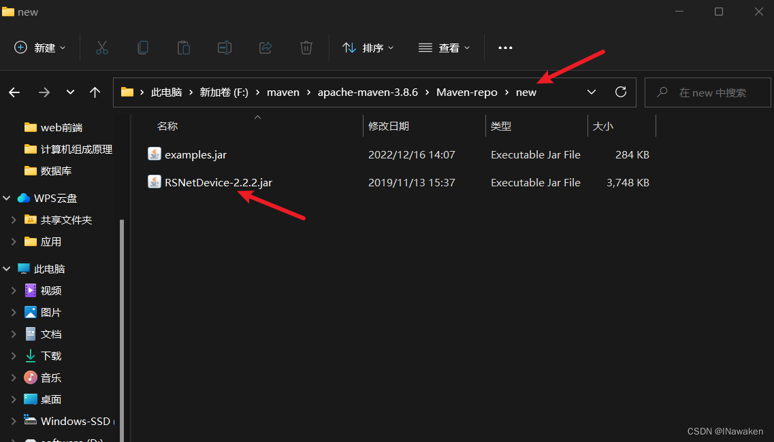
Task: Sort by 类型 column header
Action: click(x=501, y=126)
